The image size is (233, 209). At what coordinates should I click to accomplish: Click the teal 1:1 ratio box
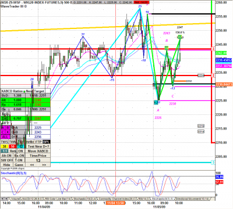(x=5, y=151)
